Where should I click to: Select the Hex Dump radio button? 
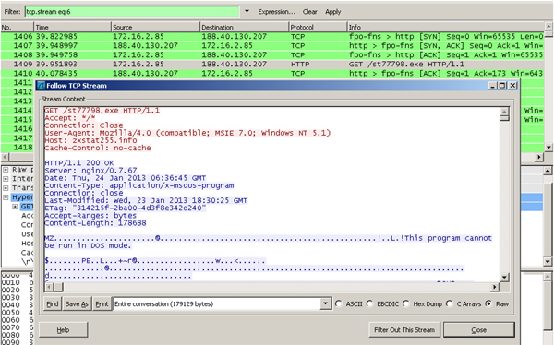pyautogui.click(x=406, y=304)
